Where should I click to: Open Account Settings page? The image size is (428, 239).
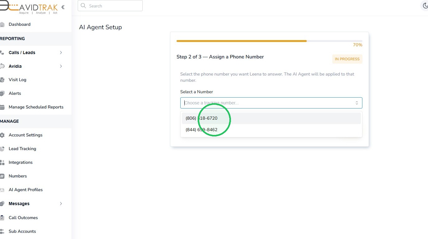point(25,135)
